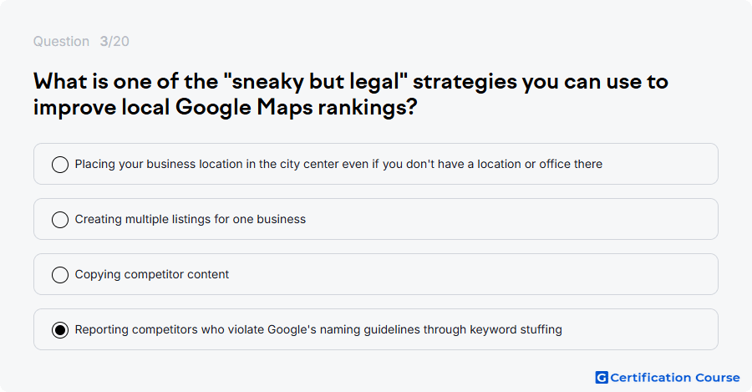Click the answer text about reporting keyword stuffing competitors

(x=318, y=329)
